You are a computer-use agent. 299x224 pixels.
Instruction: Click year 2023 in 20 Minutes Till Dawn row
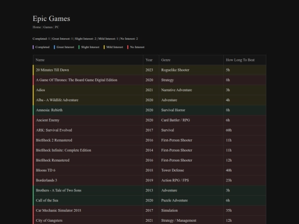point(149,70)
